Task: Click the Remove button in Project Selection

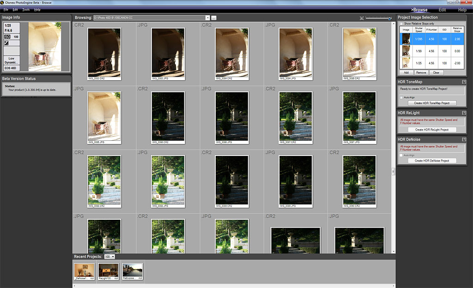Action: click(420, 72)
